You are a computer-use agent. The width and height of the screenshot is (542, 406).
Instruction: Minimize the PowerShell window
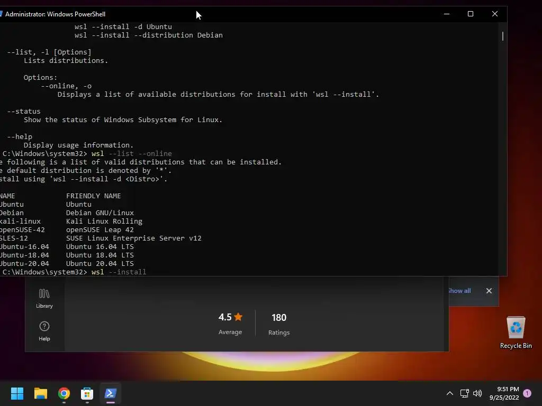click(x=447, y=14)
